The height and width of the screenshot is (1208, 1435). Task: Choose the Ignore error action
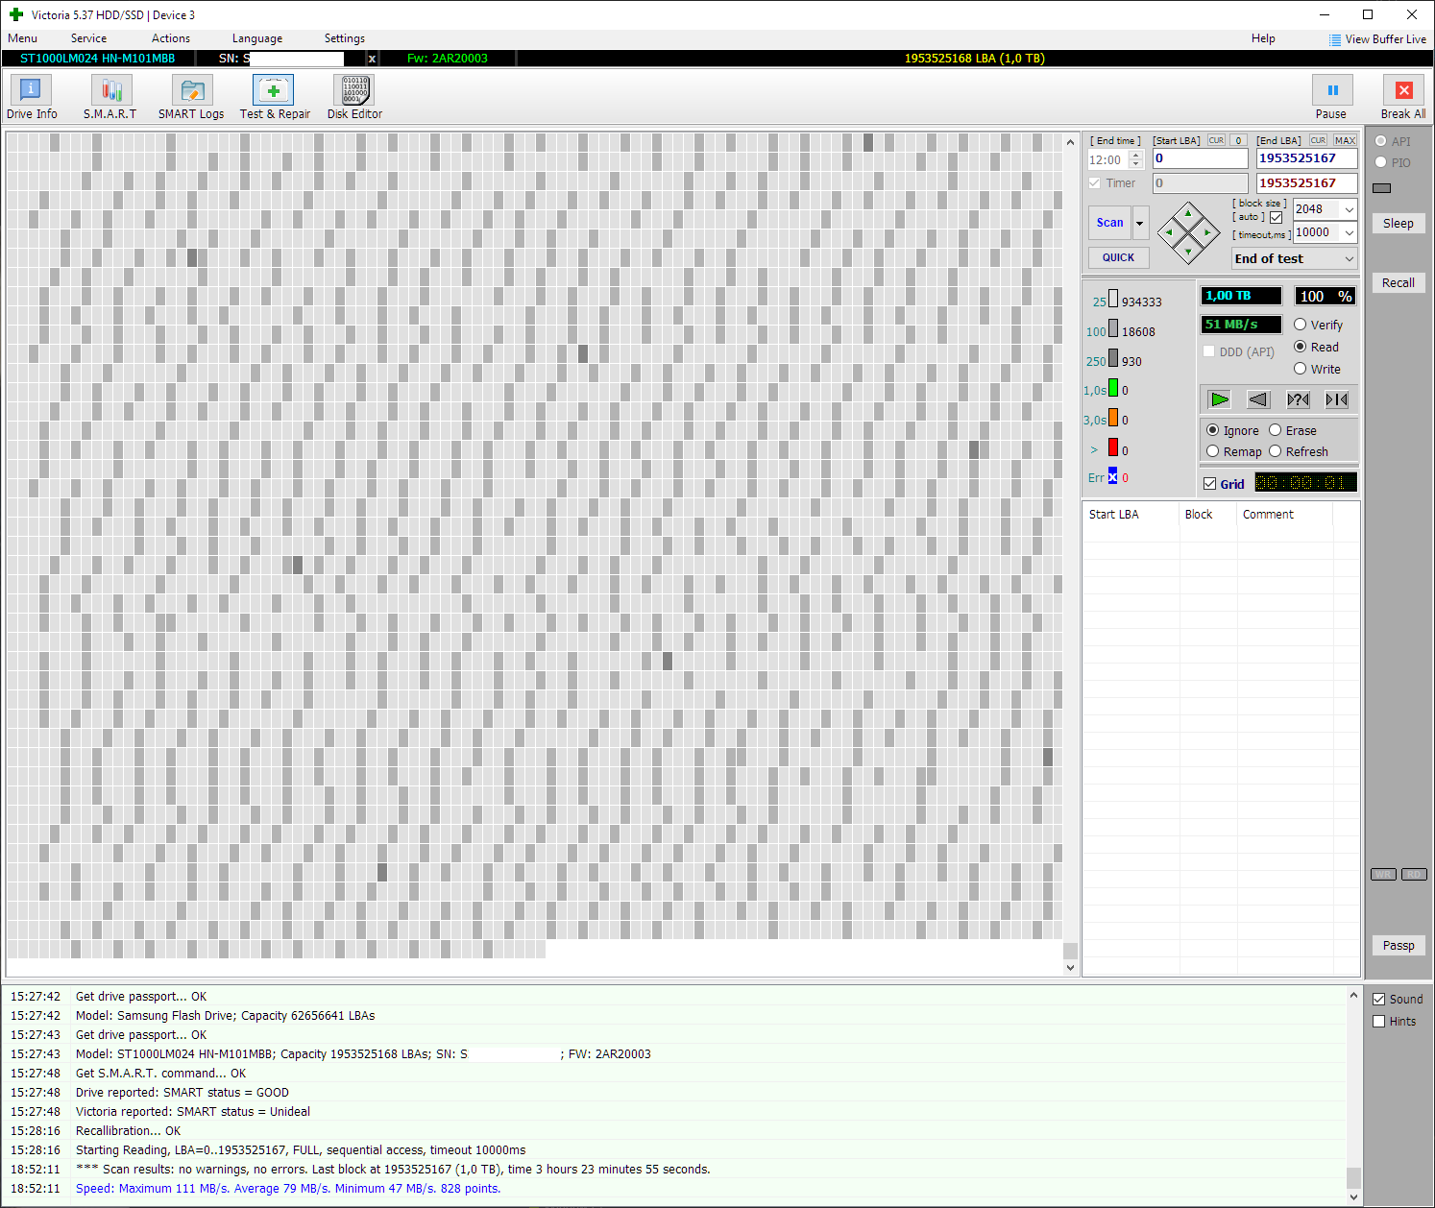[x=1213, y=430]
